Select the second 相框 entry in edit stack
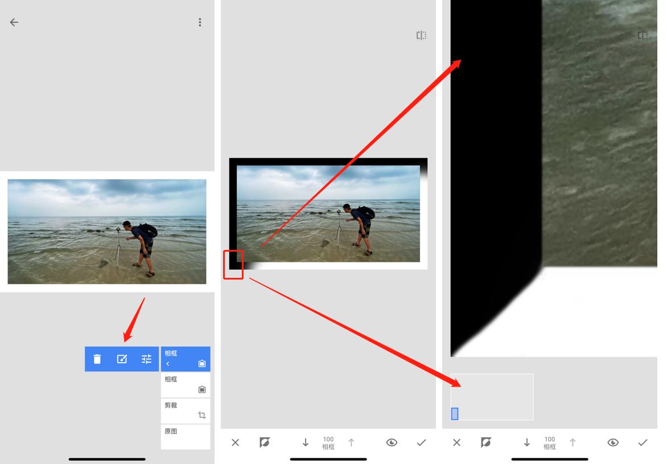The width and height of the screenshot is (667, 464). (x=186, y=385)
